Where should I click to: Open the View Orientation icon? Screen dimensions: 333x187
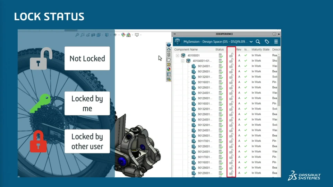99,35
